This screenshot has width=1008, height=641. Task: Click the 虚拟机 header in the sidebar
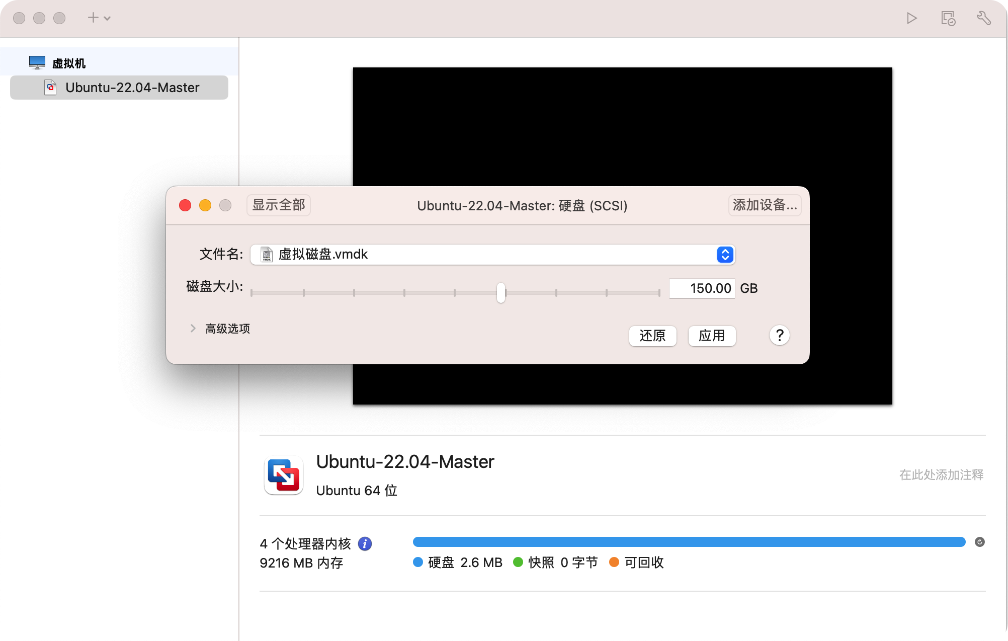coord(68,63)
